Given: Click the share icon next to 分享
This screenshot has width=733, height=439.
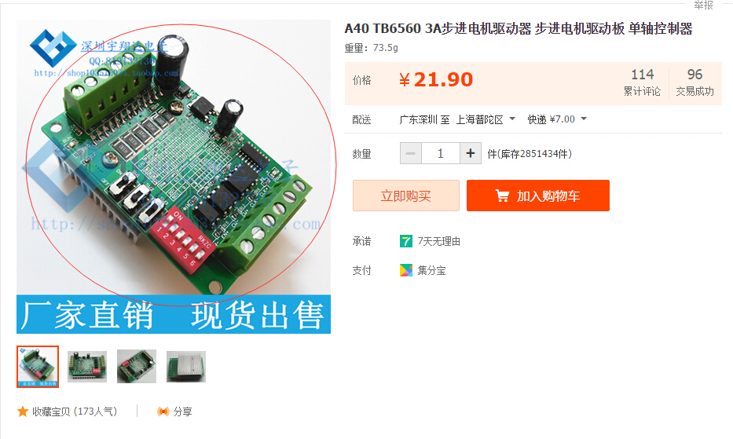Looking at the screenshot, I should point(163,412).
